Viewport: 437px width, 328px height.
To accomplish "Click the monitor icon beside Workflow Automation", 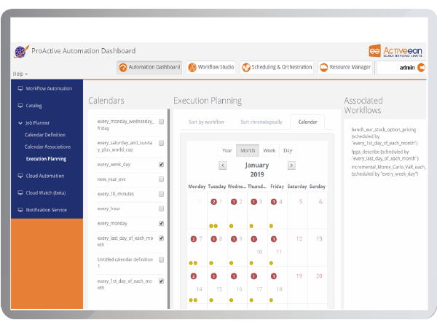I will 20,88.
